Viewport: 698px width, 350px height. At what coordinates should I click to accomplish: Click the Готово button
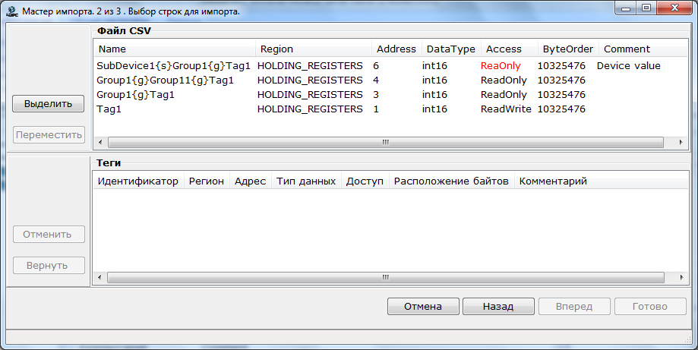tap(650, 307)
